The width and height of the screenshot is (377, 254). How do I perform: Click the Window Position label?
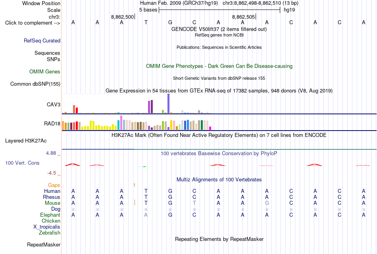point(41,3)
